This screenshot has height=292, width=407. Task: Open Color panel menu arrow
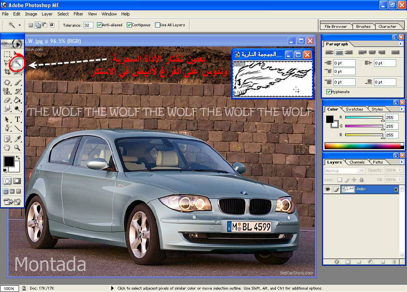coord(401,109)
